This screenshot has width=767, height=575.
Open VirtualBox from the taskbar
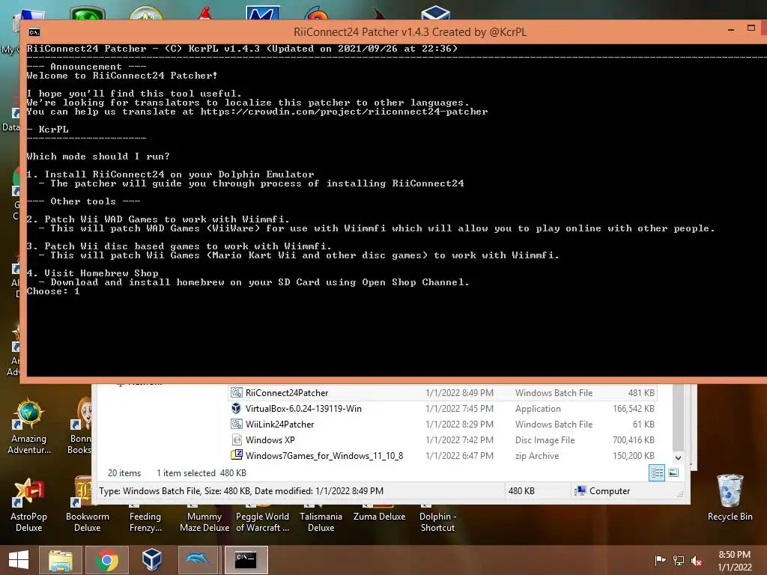(x=152, y=560)
